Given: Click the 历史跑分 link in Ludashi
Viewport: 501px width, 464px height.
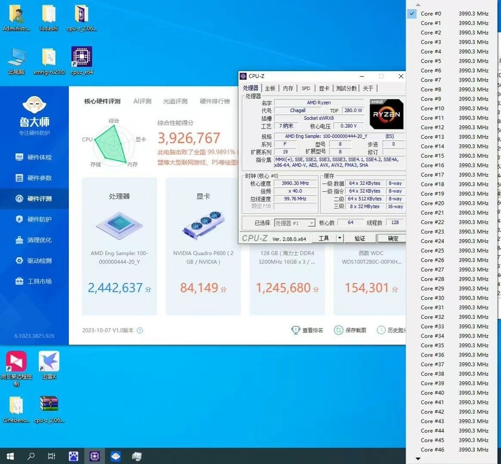Looking at the screenshot, I should tap(391, 330).
